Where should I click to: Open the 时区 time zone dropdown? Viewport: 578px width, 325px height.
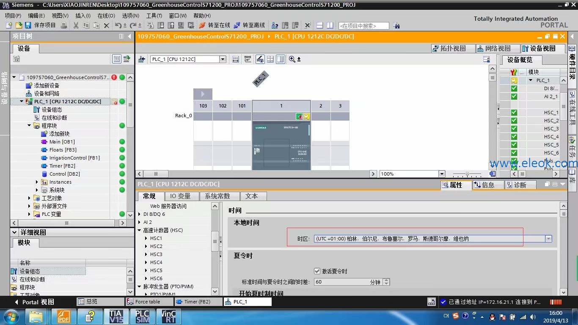pos(548,239)
